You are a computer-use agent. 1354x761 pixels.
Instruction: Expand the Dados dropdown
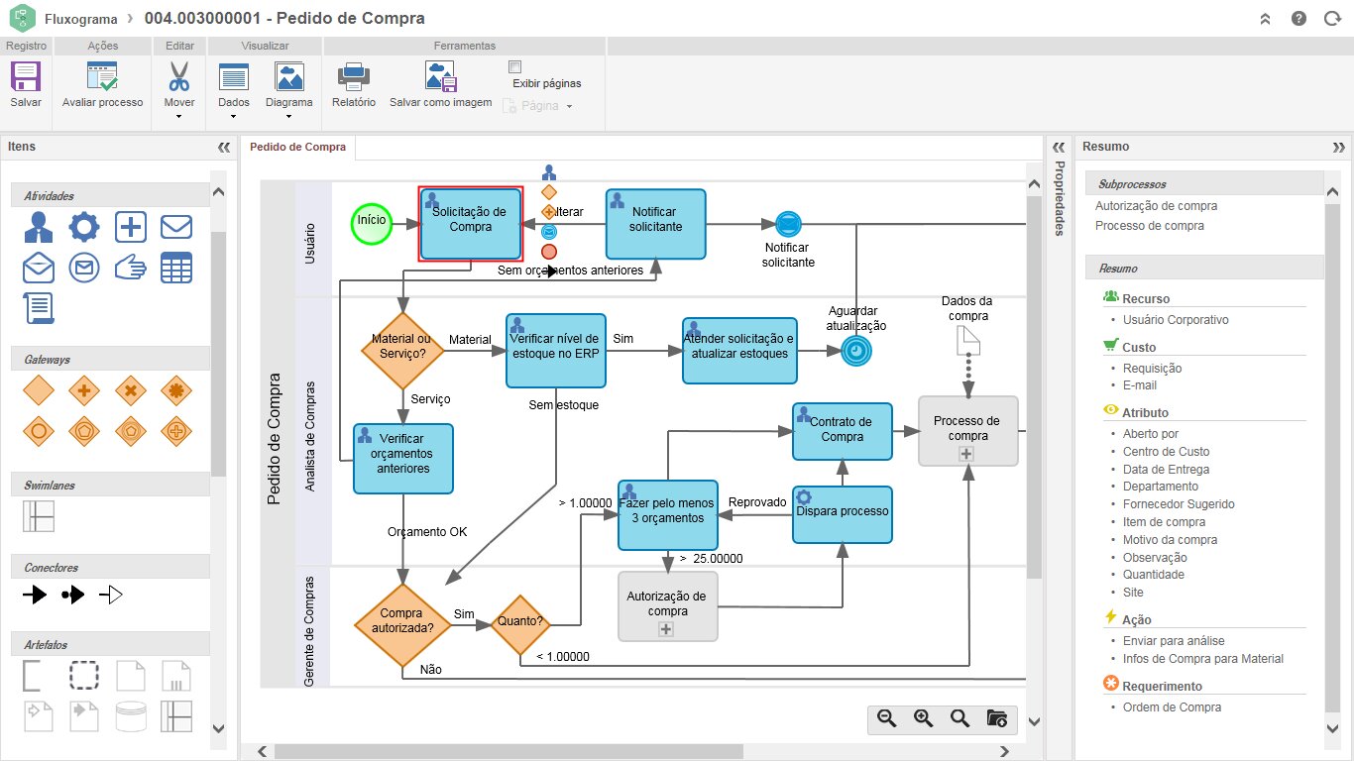click(x=234, y=116)
